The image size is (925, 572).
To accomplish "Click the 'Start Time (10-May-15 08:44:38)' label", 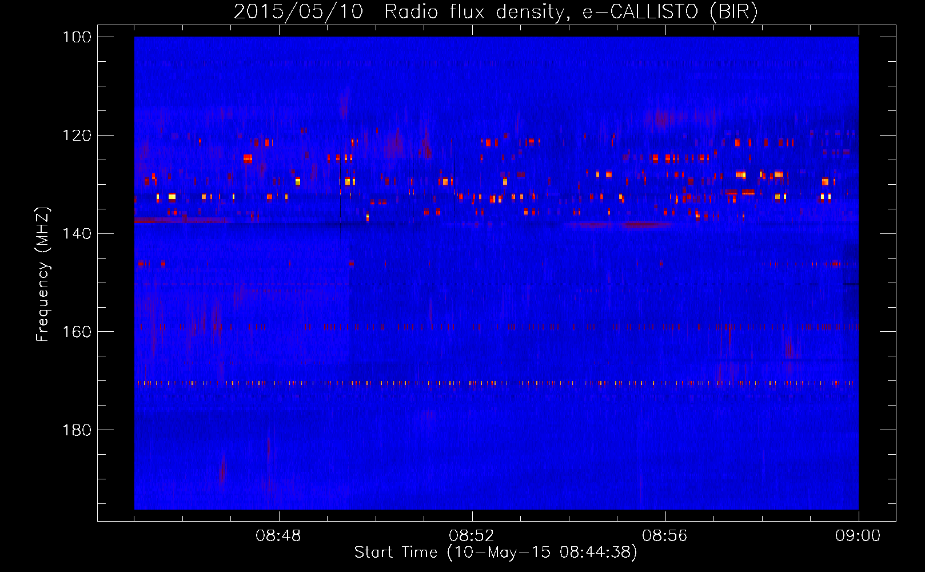I will [496, 553].
